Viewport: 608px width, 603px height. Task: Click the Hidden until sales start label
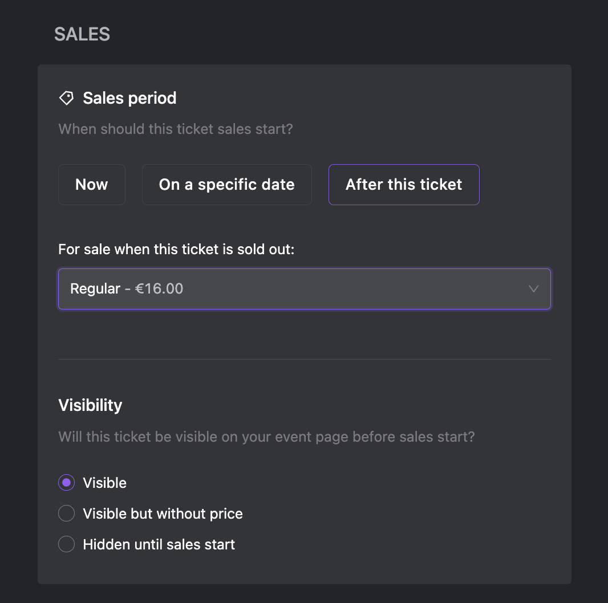[159, 544]
